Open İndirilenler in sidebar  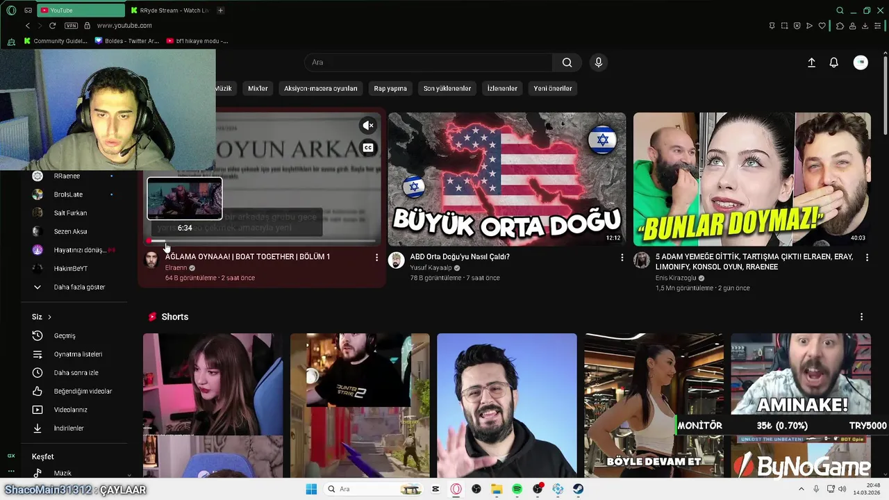tap(74, 428)
